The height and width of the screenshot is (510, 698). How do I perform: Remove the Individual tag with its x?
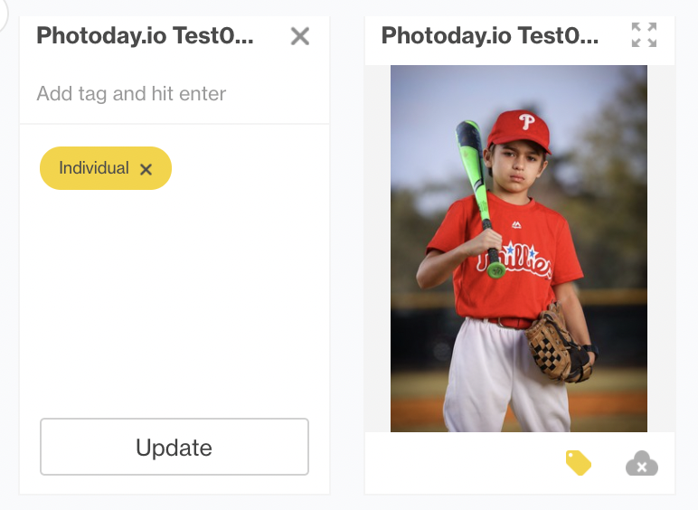146,169
